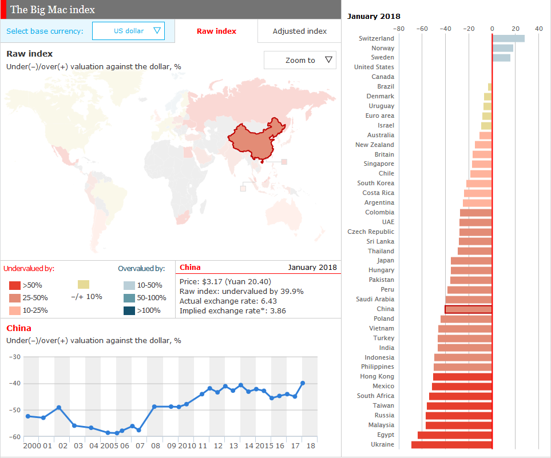
Task: Click the Malaysia country label
Action: [381, 425]
